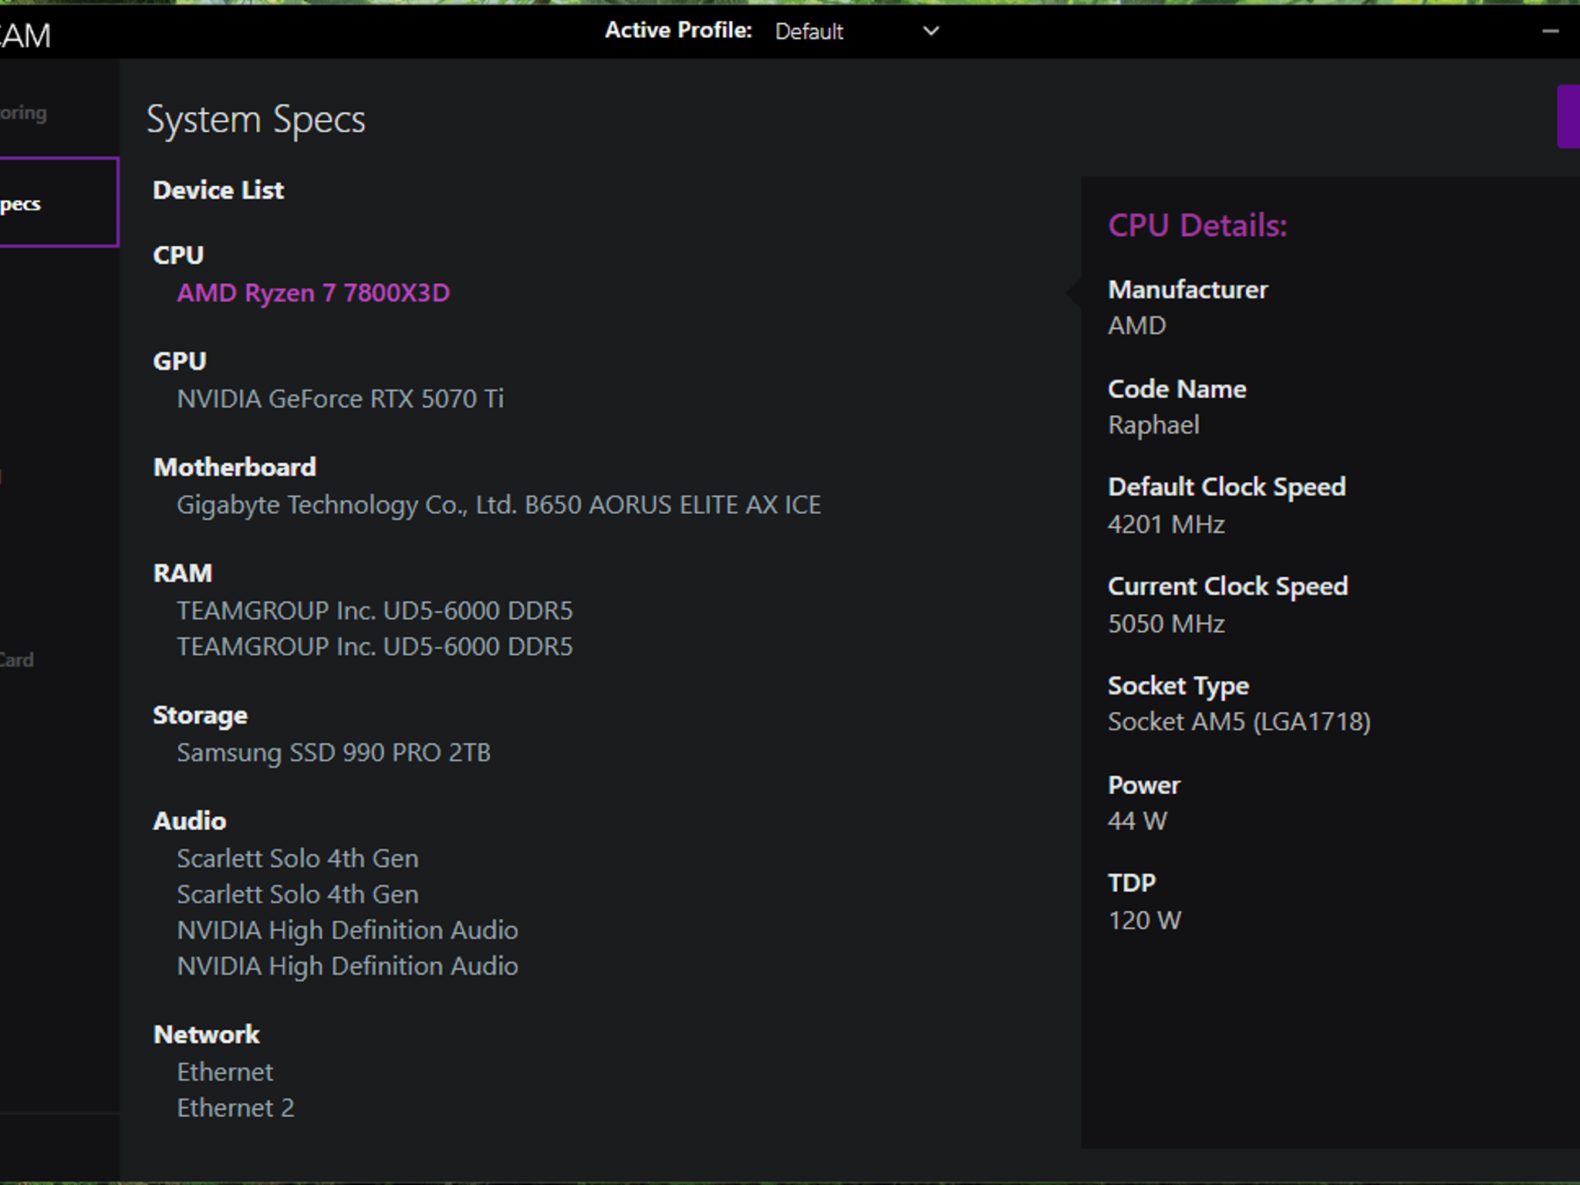Click the 'Default Clock Speed' label
1580x1185 pixels.
point(1227,487)
